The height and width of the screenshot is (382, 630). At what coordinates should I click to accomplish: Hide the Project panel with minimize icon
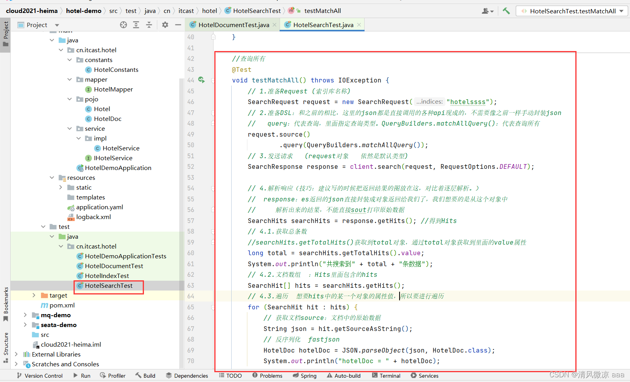pos(178,25)
